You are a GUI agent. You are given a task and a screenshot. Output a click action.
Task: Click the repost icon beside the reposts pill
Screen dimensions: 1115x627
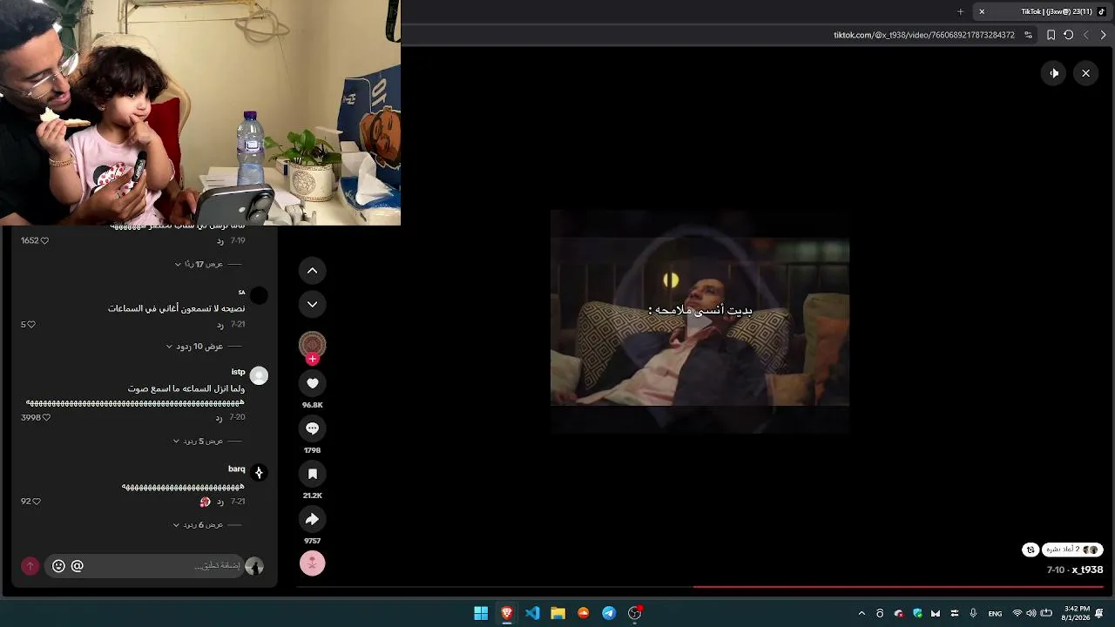pyautogui.click(x=1031, y=549)
